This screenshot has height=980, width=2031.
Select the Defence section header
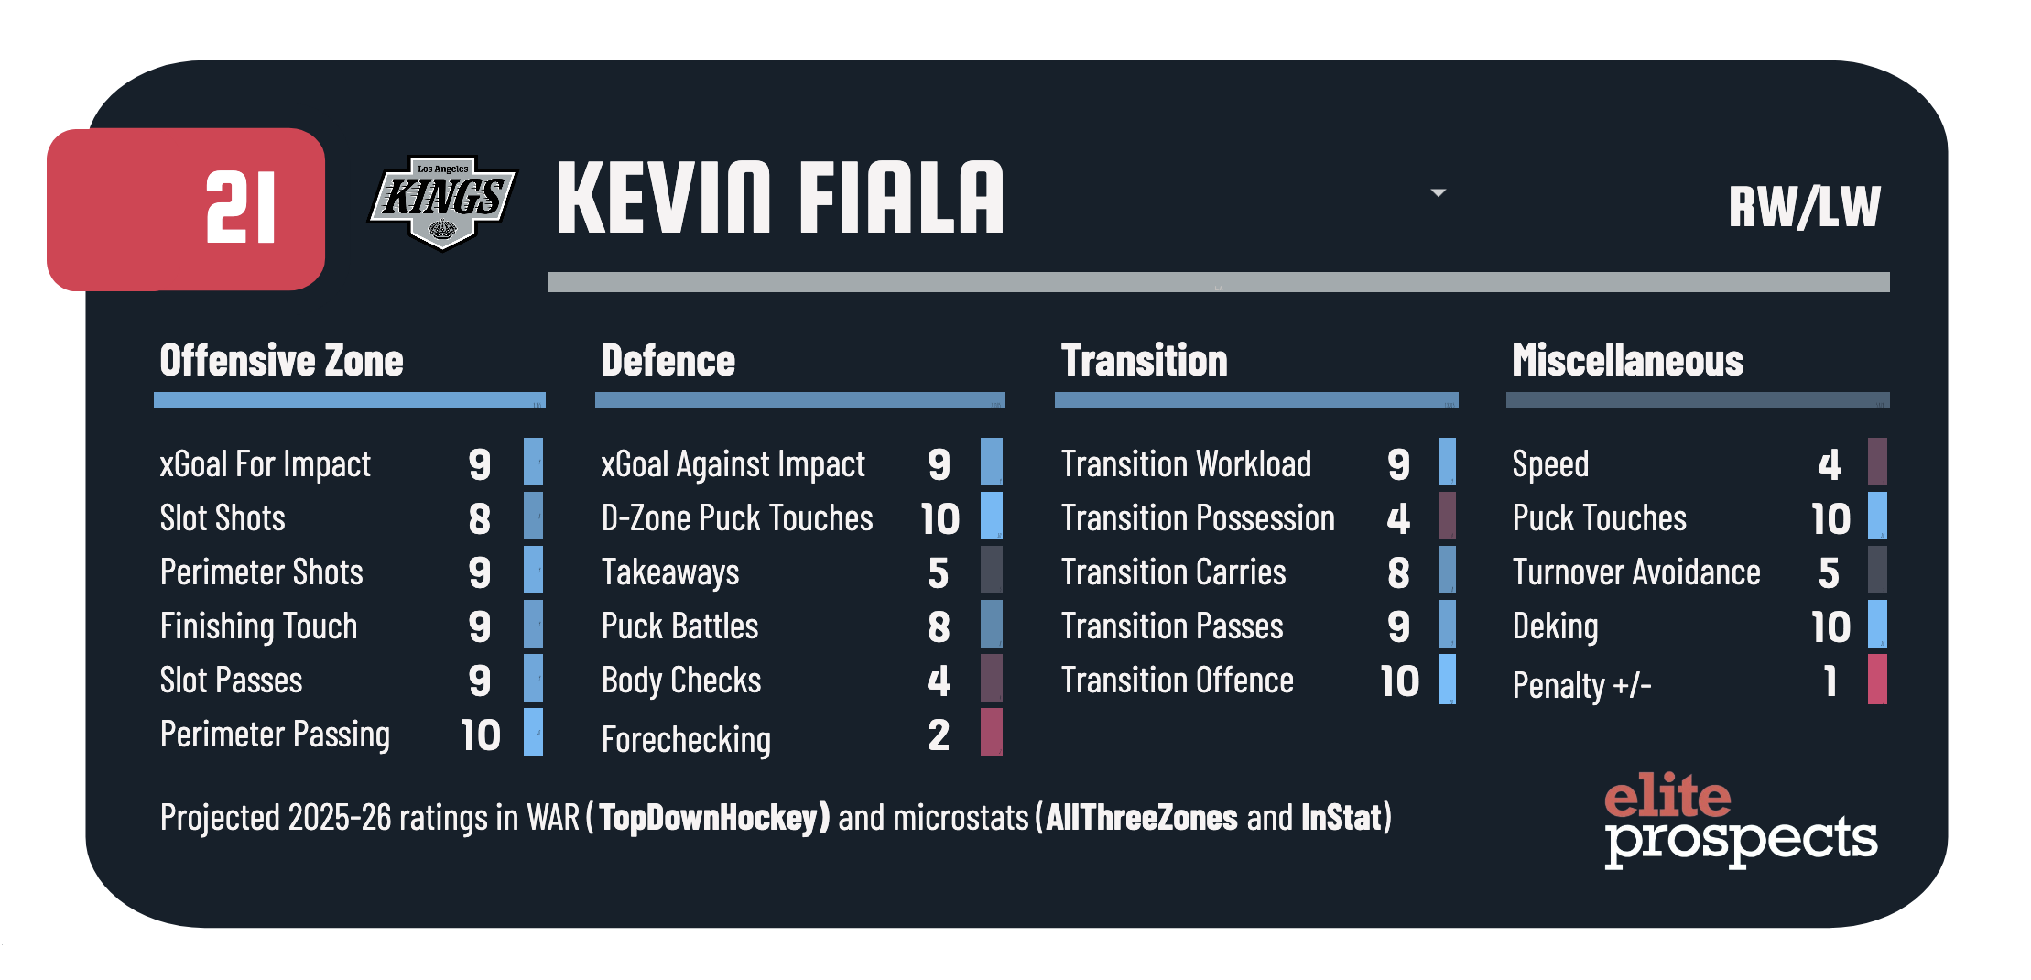pyautogui.click(x=668, y=361)
